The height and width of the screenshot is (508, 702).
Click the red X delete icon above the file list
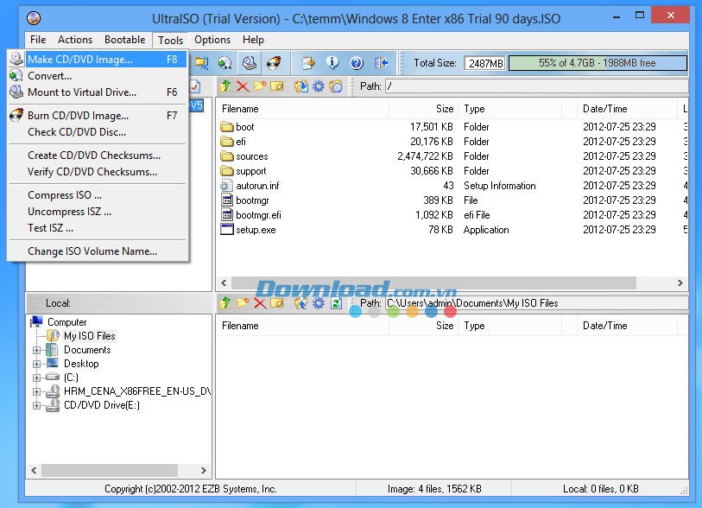(x=242, y=86)
